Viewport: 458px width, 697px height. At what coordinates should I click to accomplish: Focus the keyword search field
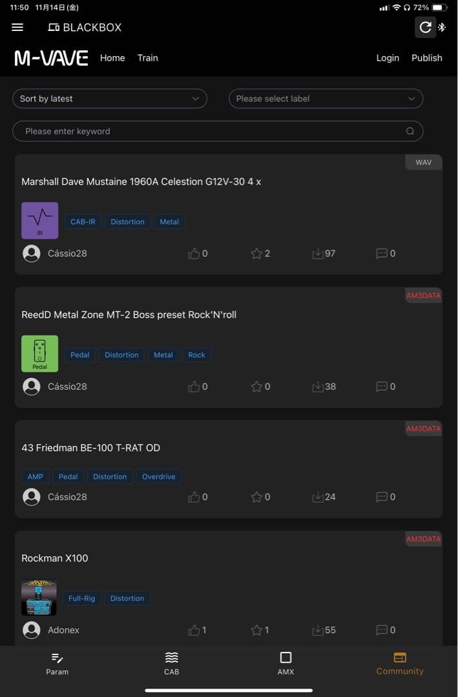click(x=206, y=131)
